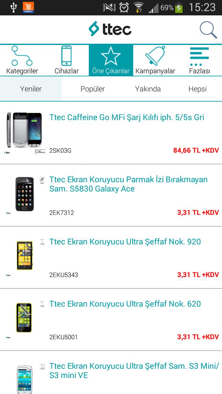This screenshot has height=394, width=222.
Task: Tap the ttec logo in header
Action: [x=110, y=29]
